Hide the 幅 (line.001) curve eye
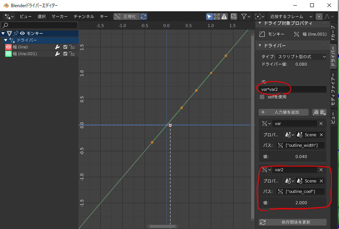The height and width of the screenshot is (229, 339). coord(8,54)
